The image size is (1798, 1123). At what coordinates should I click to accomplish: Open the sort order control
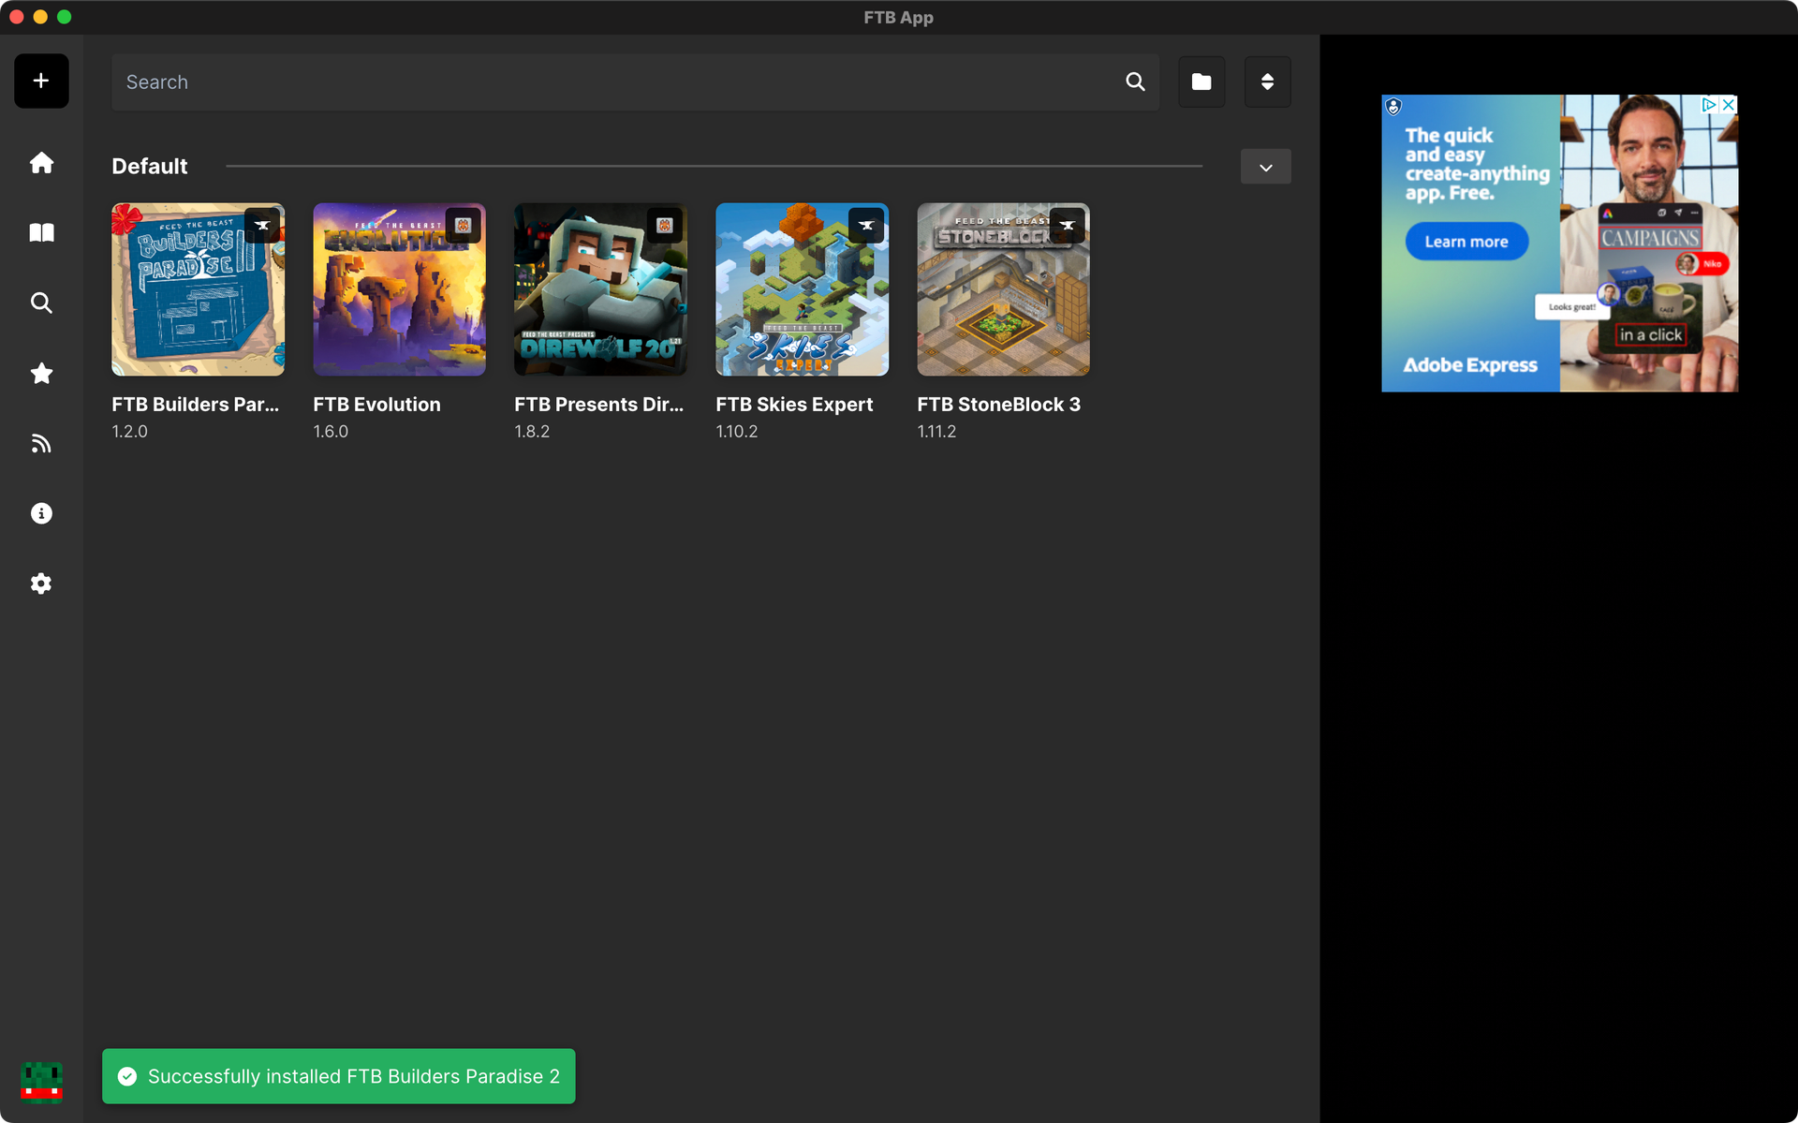pos(1267,81)
